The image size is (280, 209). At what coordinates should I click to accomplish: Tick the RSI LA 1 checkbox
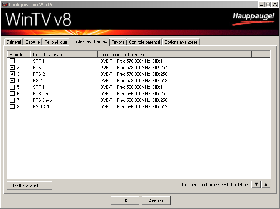click(12, 107)
